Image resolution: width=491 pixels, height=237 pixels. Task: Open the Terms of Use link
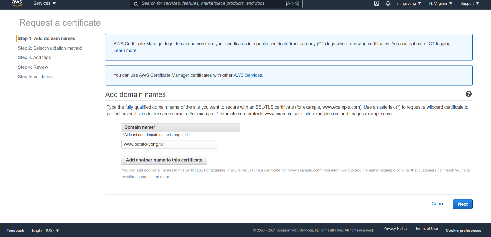[426, 228]
